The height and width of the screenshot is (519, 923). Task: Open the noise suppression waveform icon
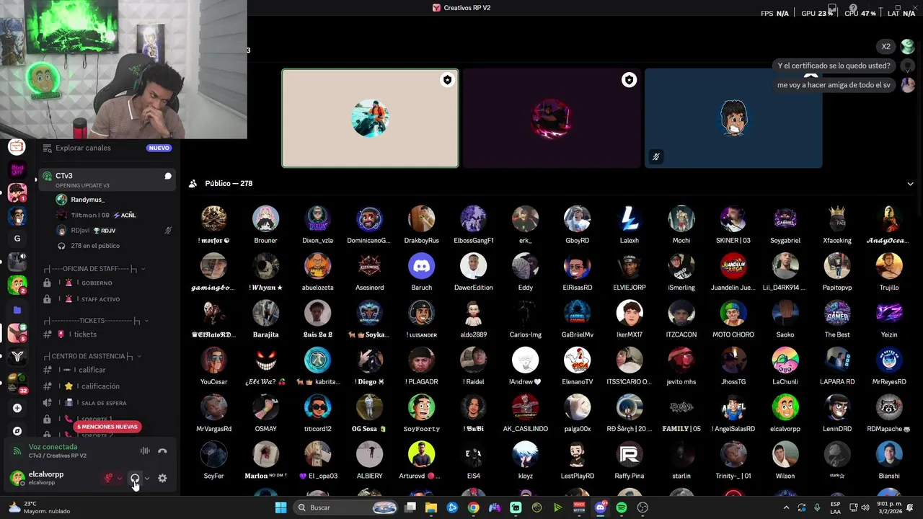click(145, 451)
